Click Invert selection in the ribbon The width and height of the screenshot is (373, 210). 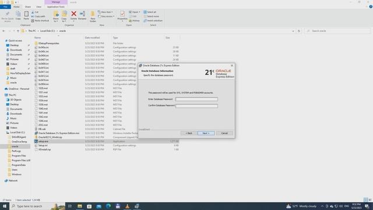153,21
